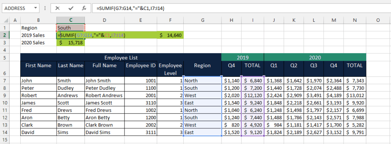The image size is (391, 144).
Task: Select the green 2019 header cell
Action: [242, 58]
